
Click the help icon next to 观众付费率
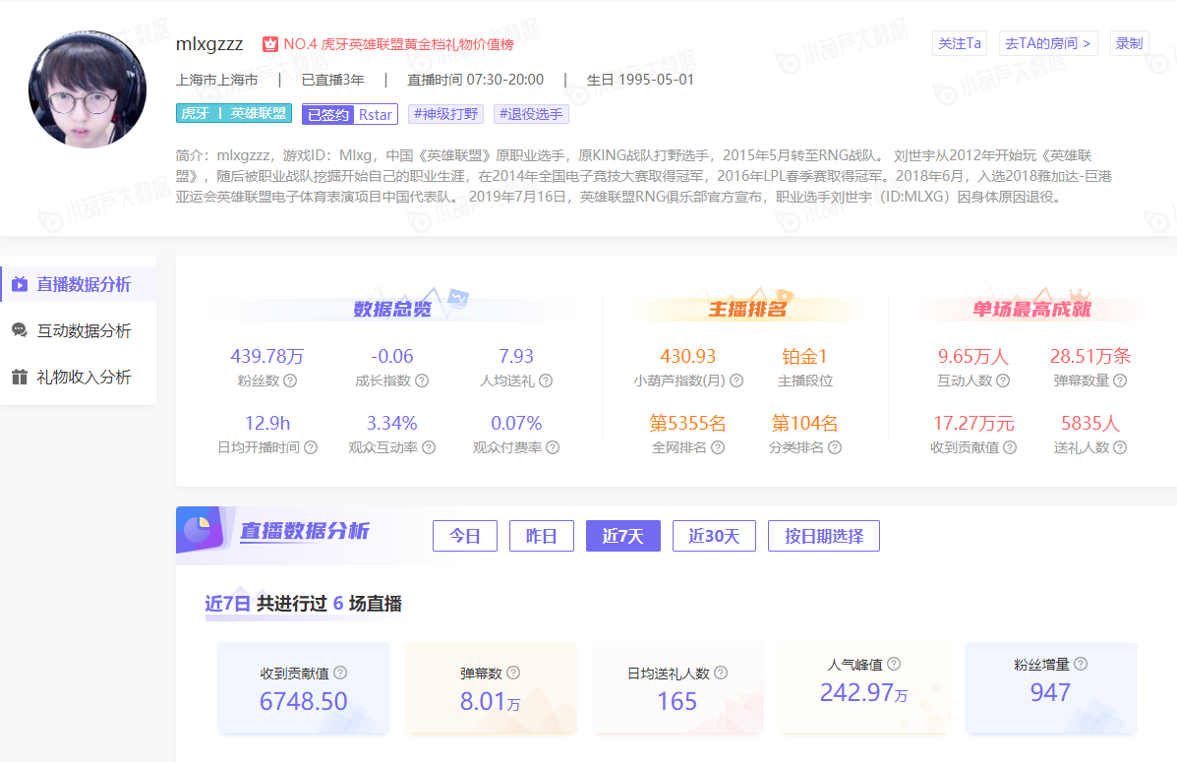tap(553, 447)
